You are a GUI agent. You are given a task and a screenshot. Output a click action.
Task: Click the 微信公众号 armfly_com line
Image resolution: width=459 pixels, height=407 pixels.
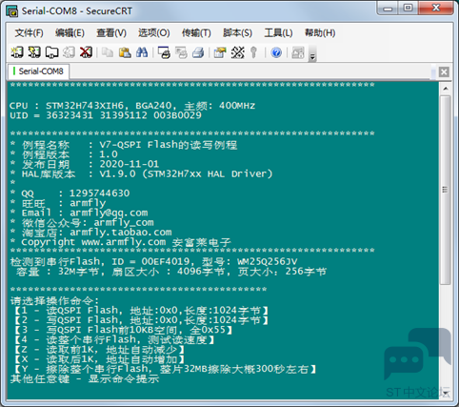(82, 222)
